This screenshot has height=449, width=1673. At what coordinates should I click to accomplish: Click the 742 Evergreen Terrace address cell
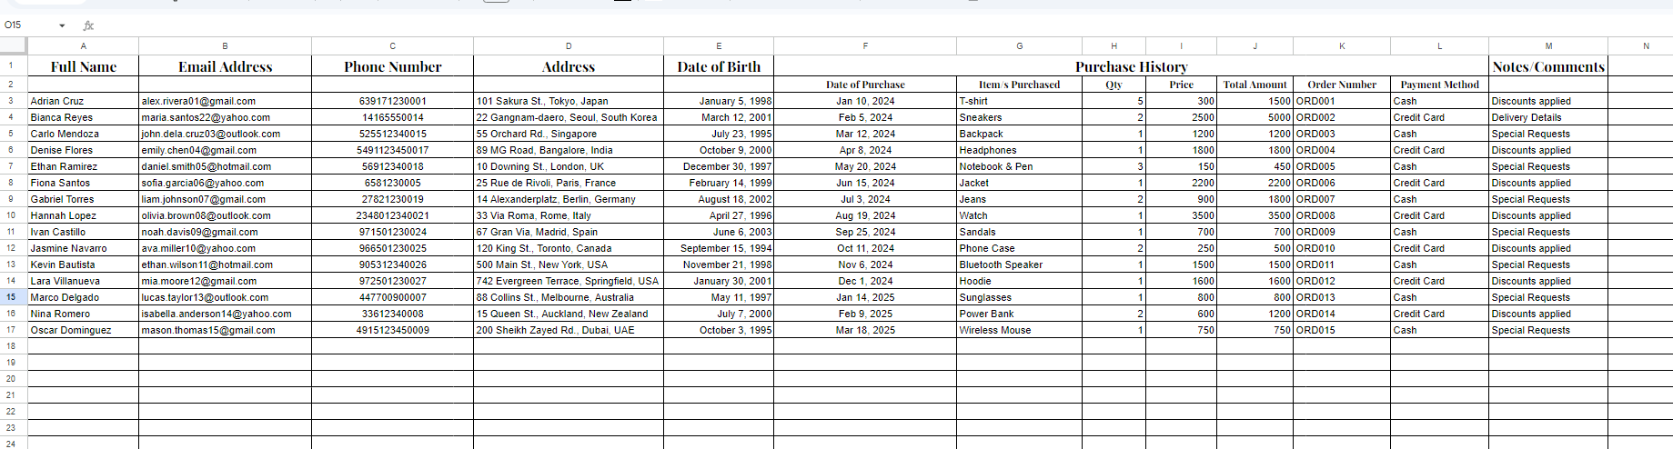pos(569,281)
